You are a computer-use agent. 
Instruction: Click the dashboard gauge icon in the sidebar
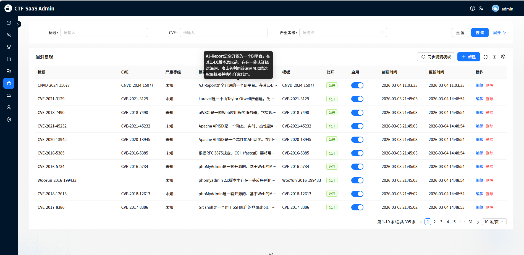pyautogui.click(x=9, y=23)
